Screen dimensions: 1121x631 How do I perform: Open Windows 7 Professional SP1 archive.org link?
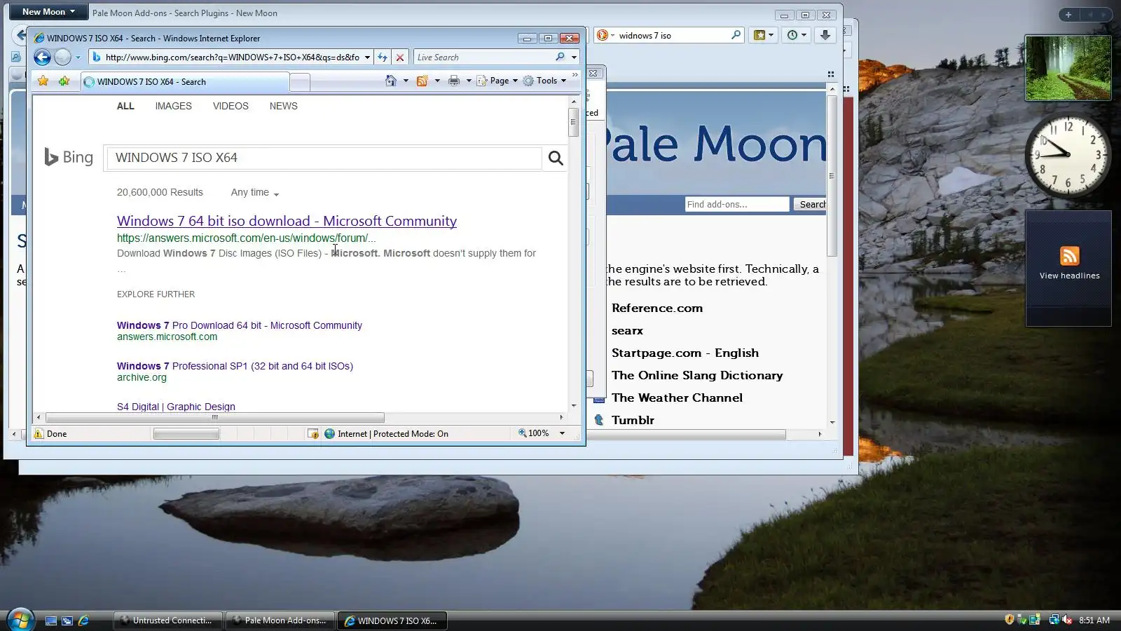click(235, 366)
